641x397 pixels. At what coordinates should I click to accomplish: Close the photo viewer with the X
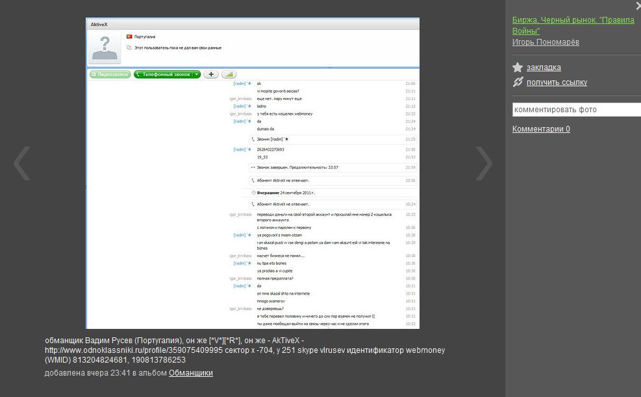coord(638,5)
